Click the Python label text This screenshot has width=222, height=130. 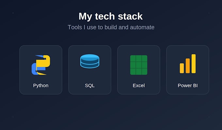(41, 85)
